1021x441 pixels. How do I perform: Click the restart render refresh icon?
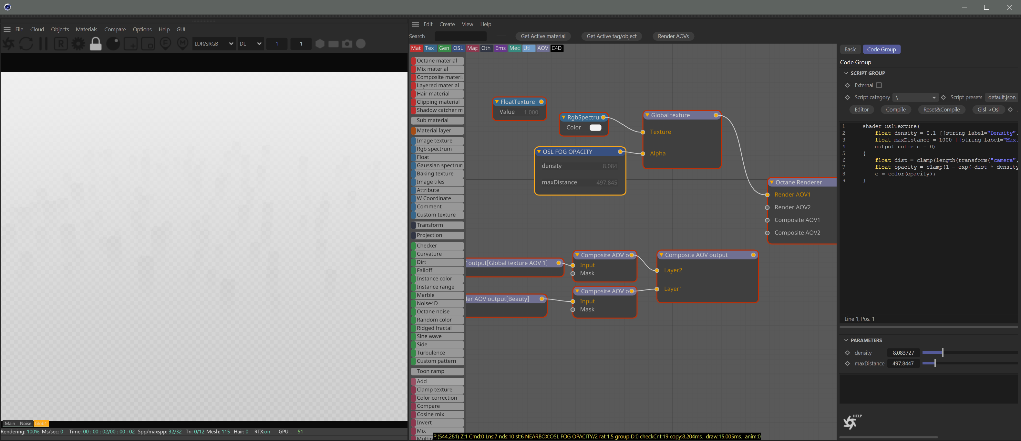point(26,44)
